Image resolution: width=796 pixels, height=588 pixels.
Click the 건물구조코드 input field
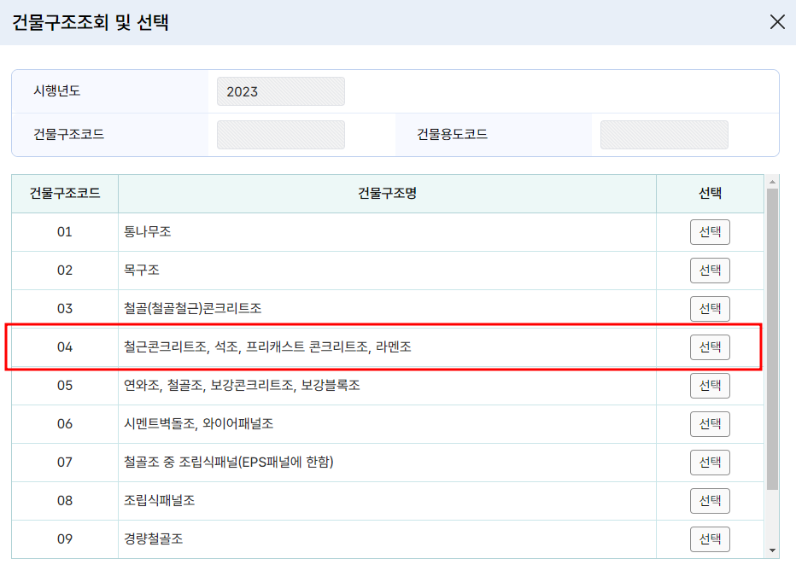(281, 135)
